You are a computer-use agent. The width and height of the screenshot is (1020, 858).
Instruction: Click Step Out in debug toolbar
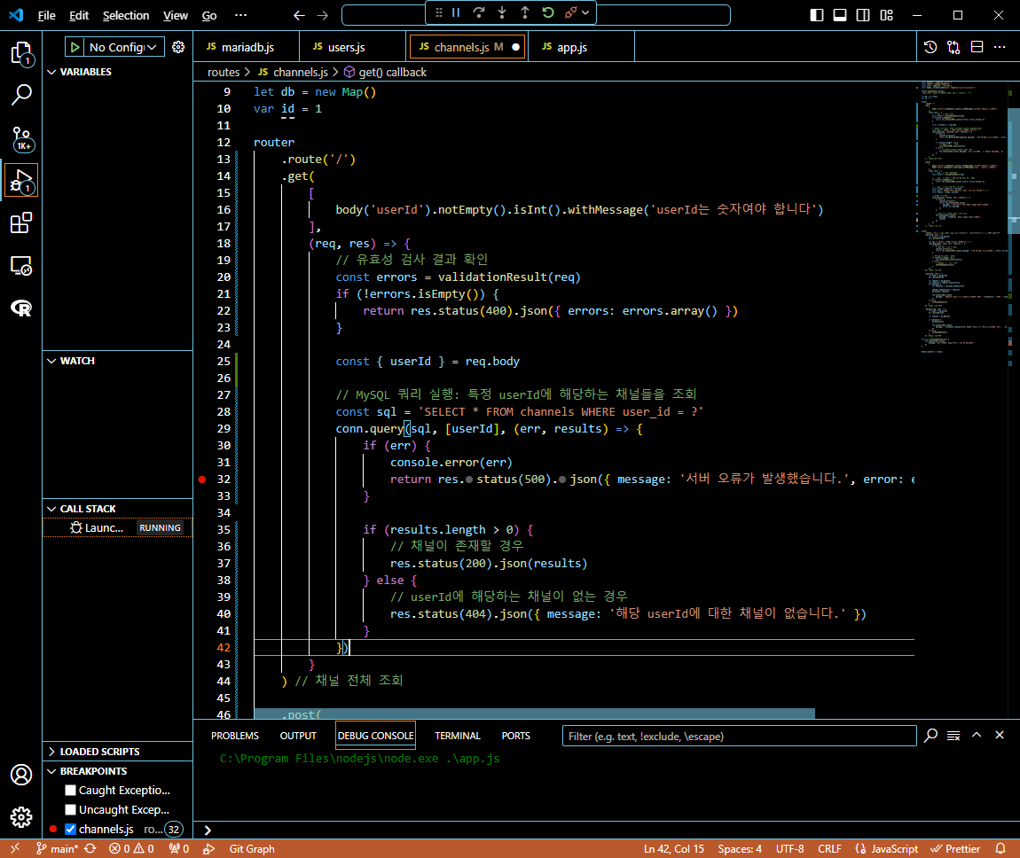[525, 12]
